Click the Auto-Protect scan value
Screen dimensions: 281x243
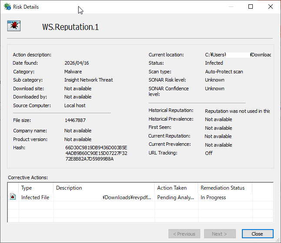point(224,72)
